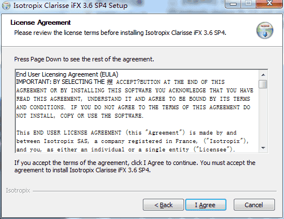Viewport: 284px width, 219px height.
Task: Go to previous step with Back button
Action: 163,205
